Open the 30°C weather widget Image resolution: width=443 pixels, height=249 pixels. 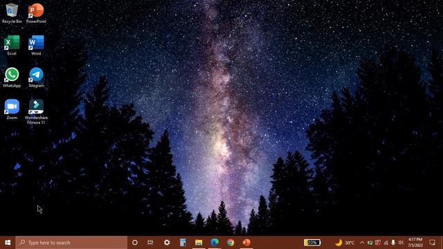[345, 243]
